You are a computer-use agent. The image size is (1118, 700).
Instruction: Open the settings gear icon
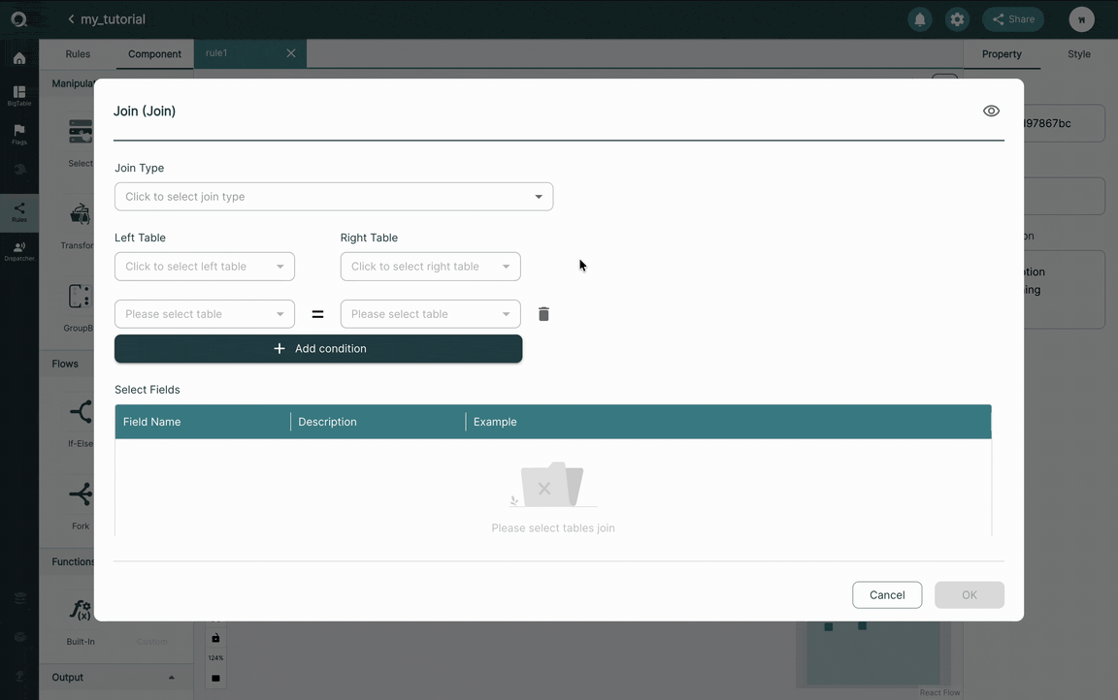957,19
